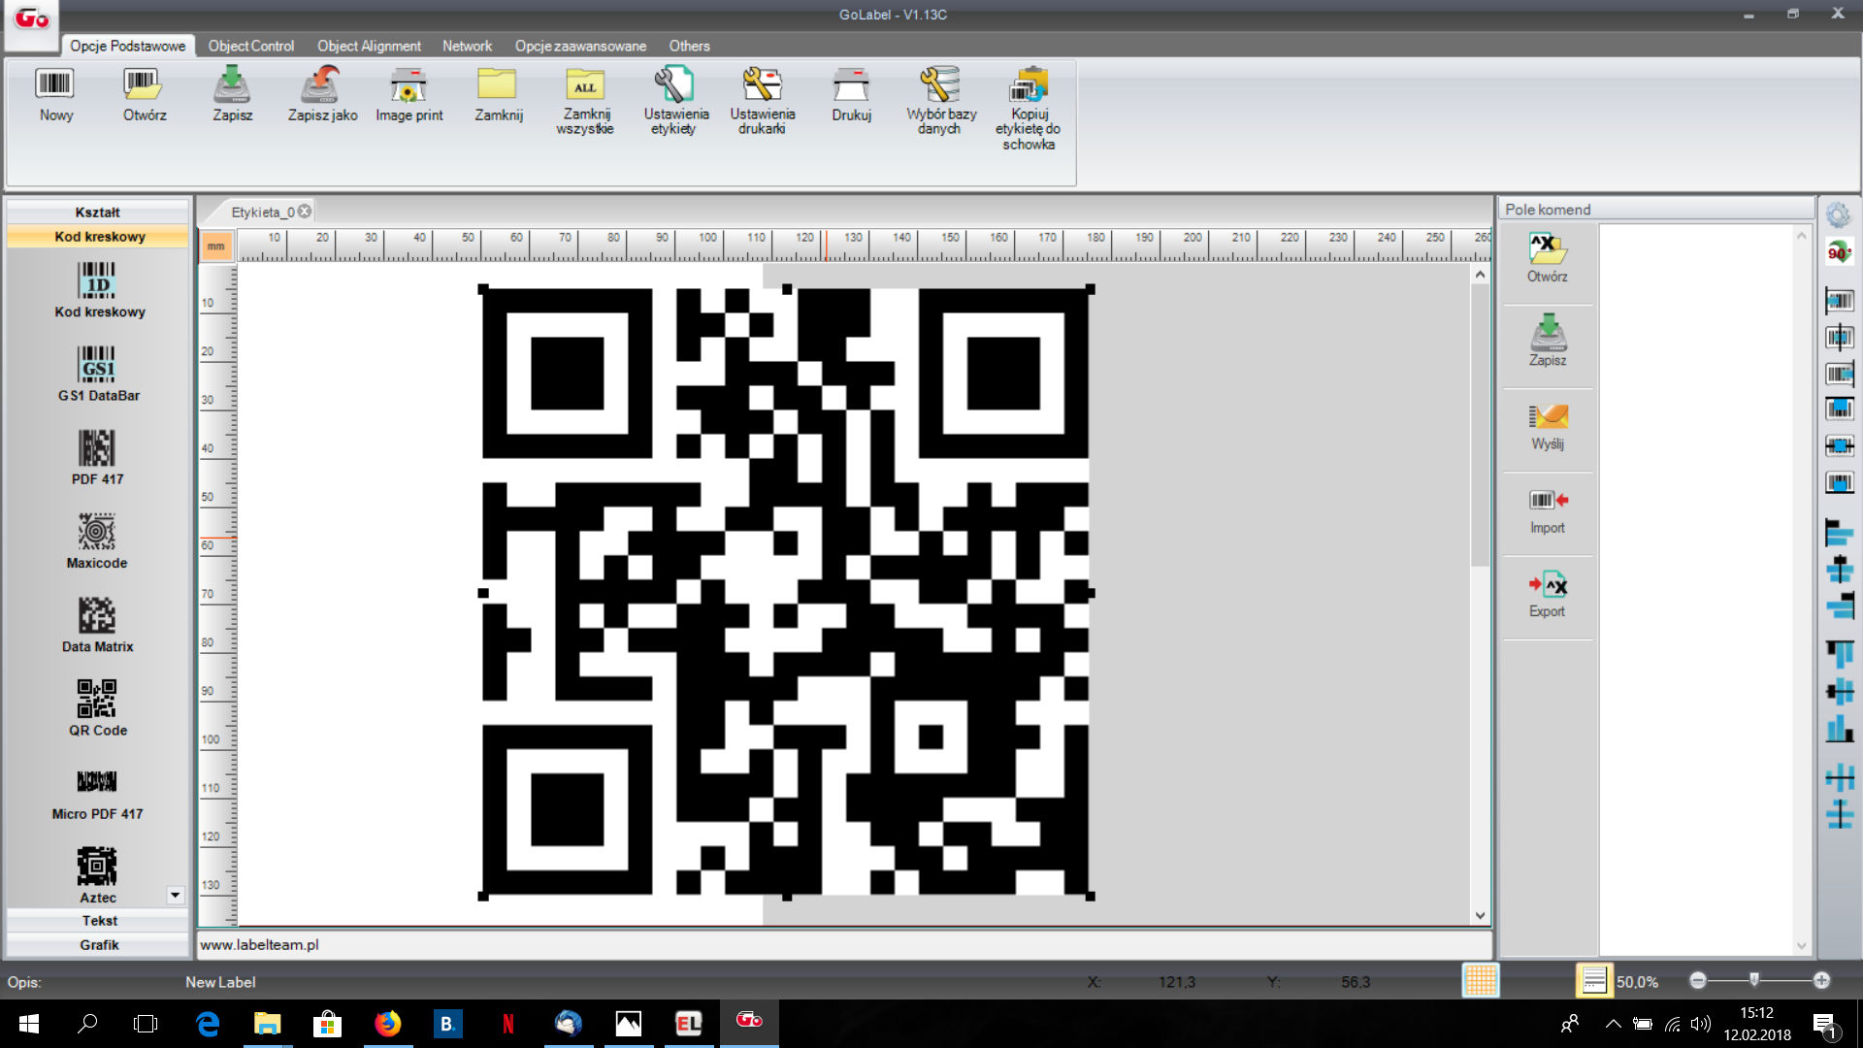Toggle the grid display in status bar
The height and width of the screenshot is (1048, 1863).
1481,981
